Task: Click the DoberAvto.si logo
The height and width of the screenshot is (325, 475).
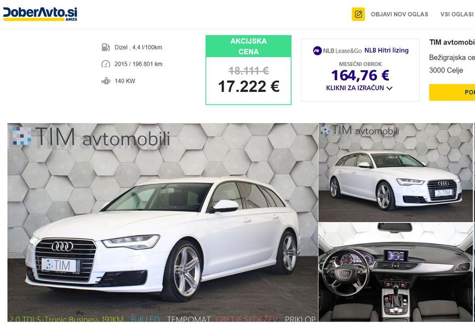Action: point(40,14)
